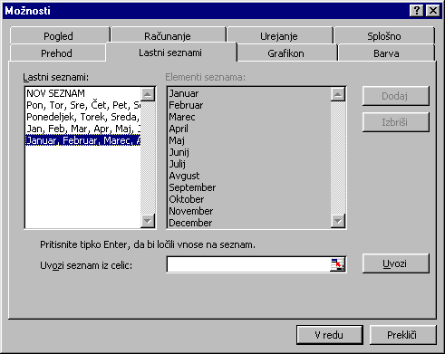Viewport: 445px width, 354px height.
Task: Click the Uvozi seznam iz celic field
Action: [248, 264]
